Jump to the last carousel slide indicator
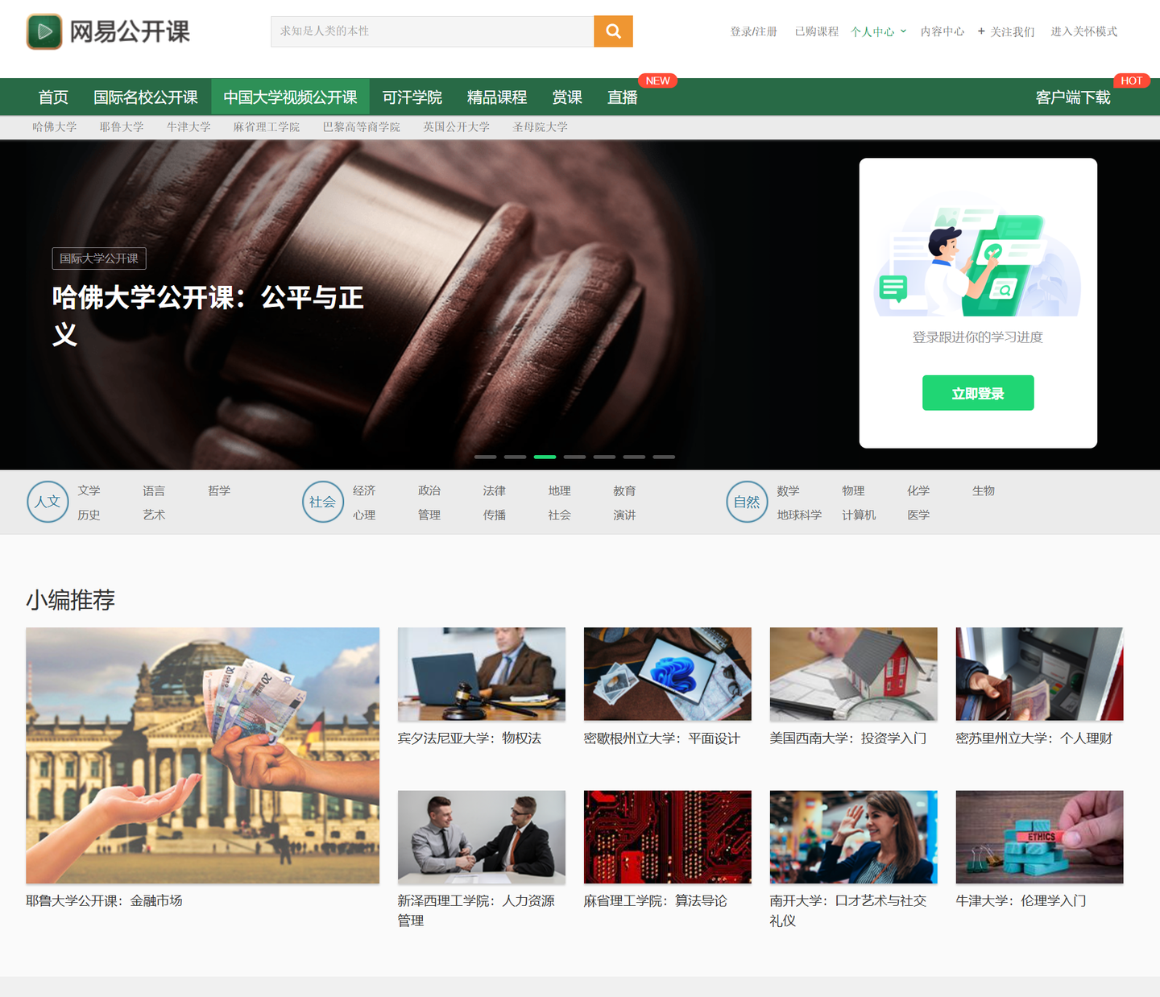The image size is (1160, 997). pos(665,457)
